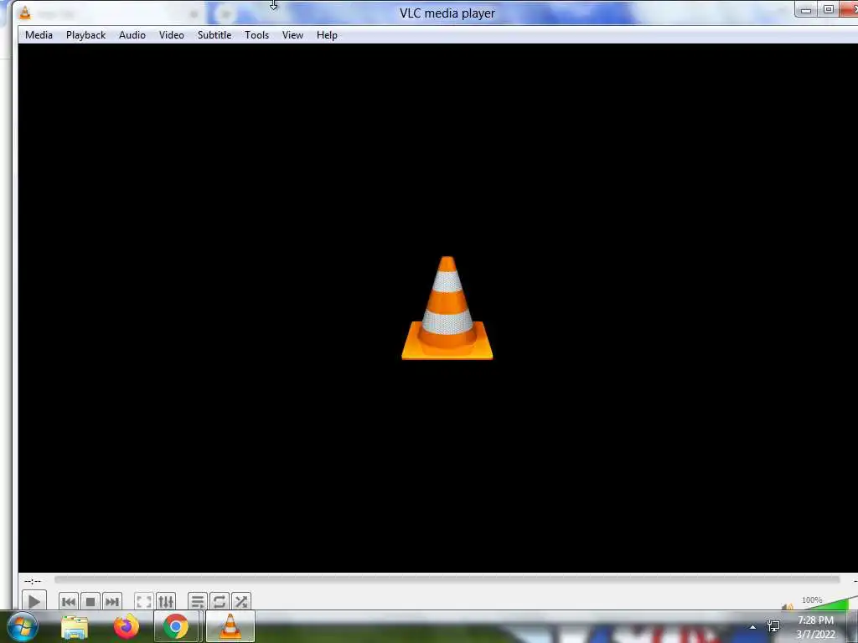Viewport: 858px width, 643px height.
Task: Open the Video menu
Action: [x=171, y=35]
